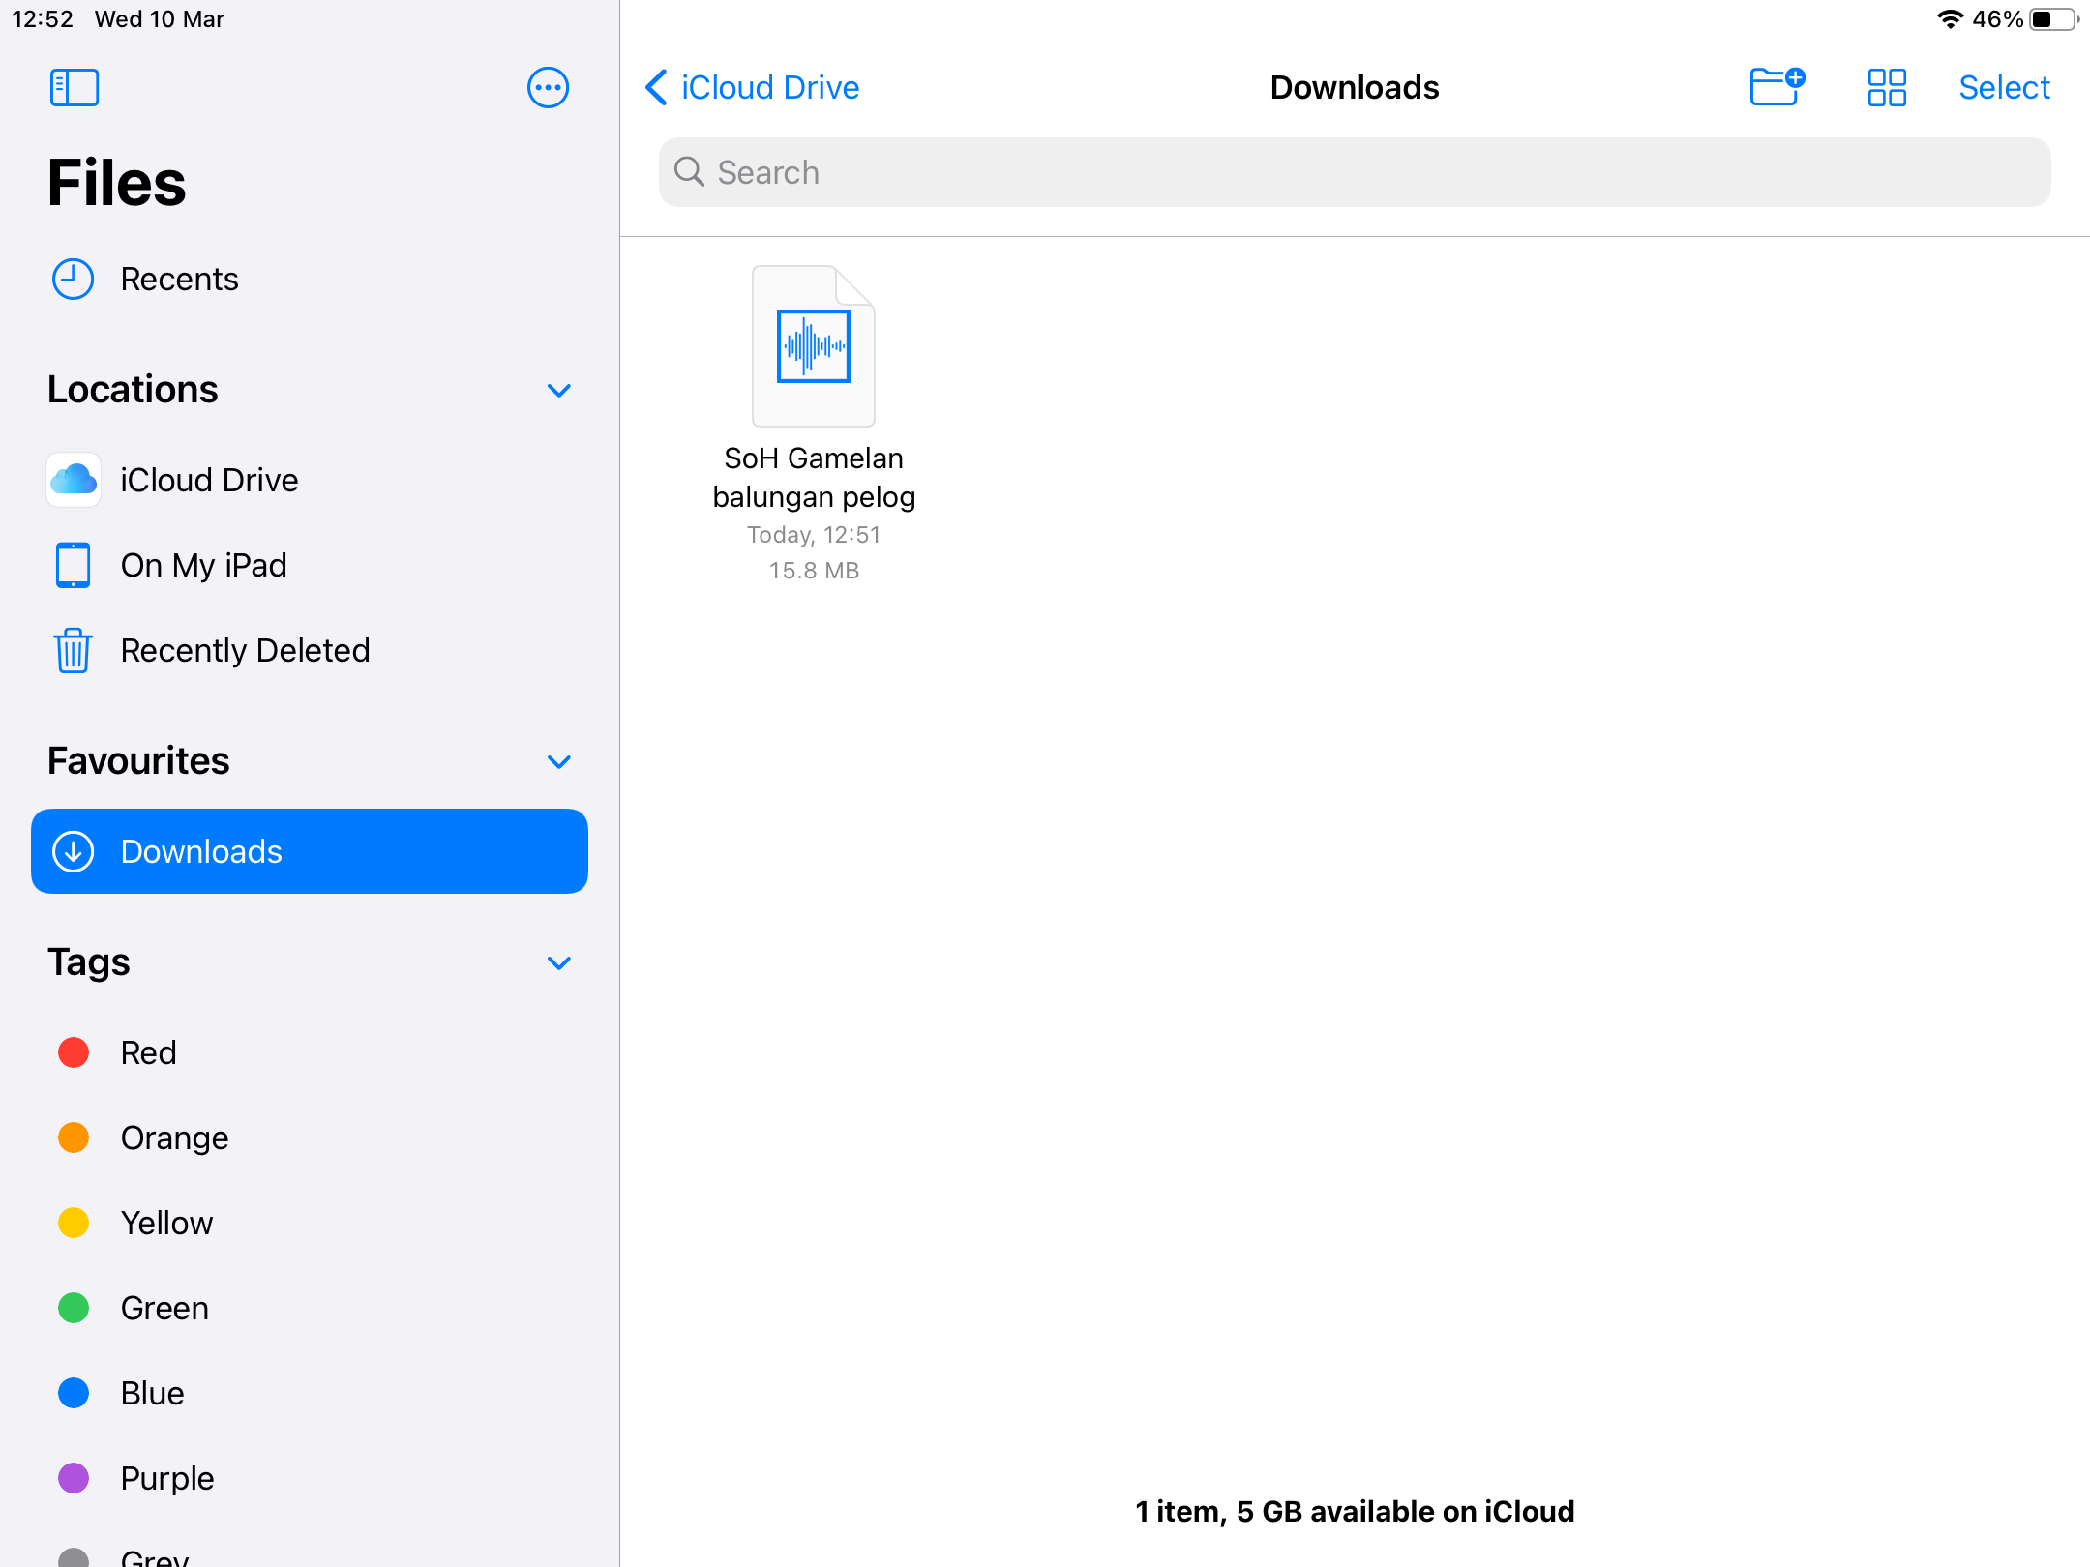Choose the Orange tag
Image resolution: width=2090 pixels, height=1567 pixels.
coord(310,1138)
